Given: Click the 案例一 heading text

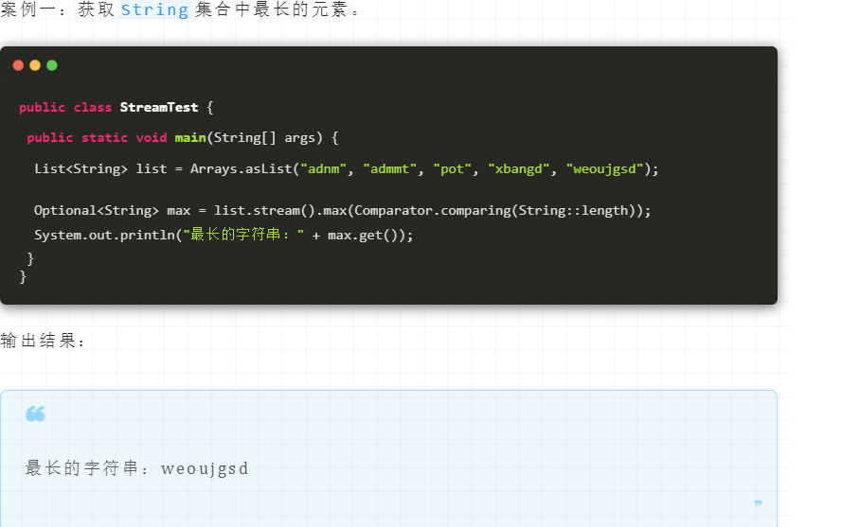Looking at the screenshot, I should (28, 9).
